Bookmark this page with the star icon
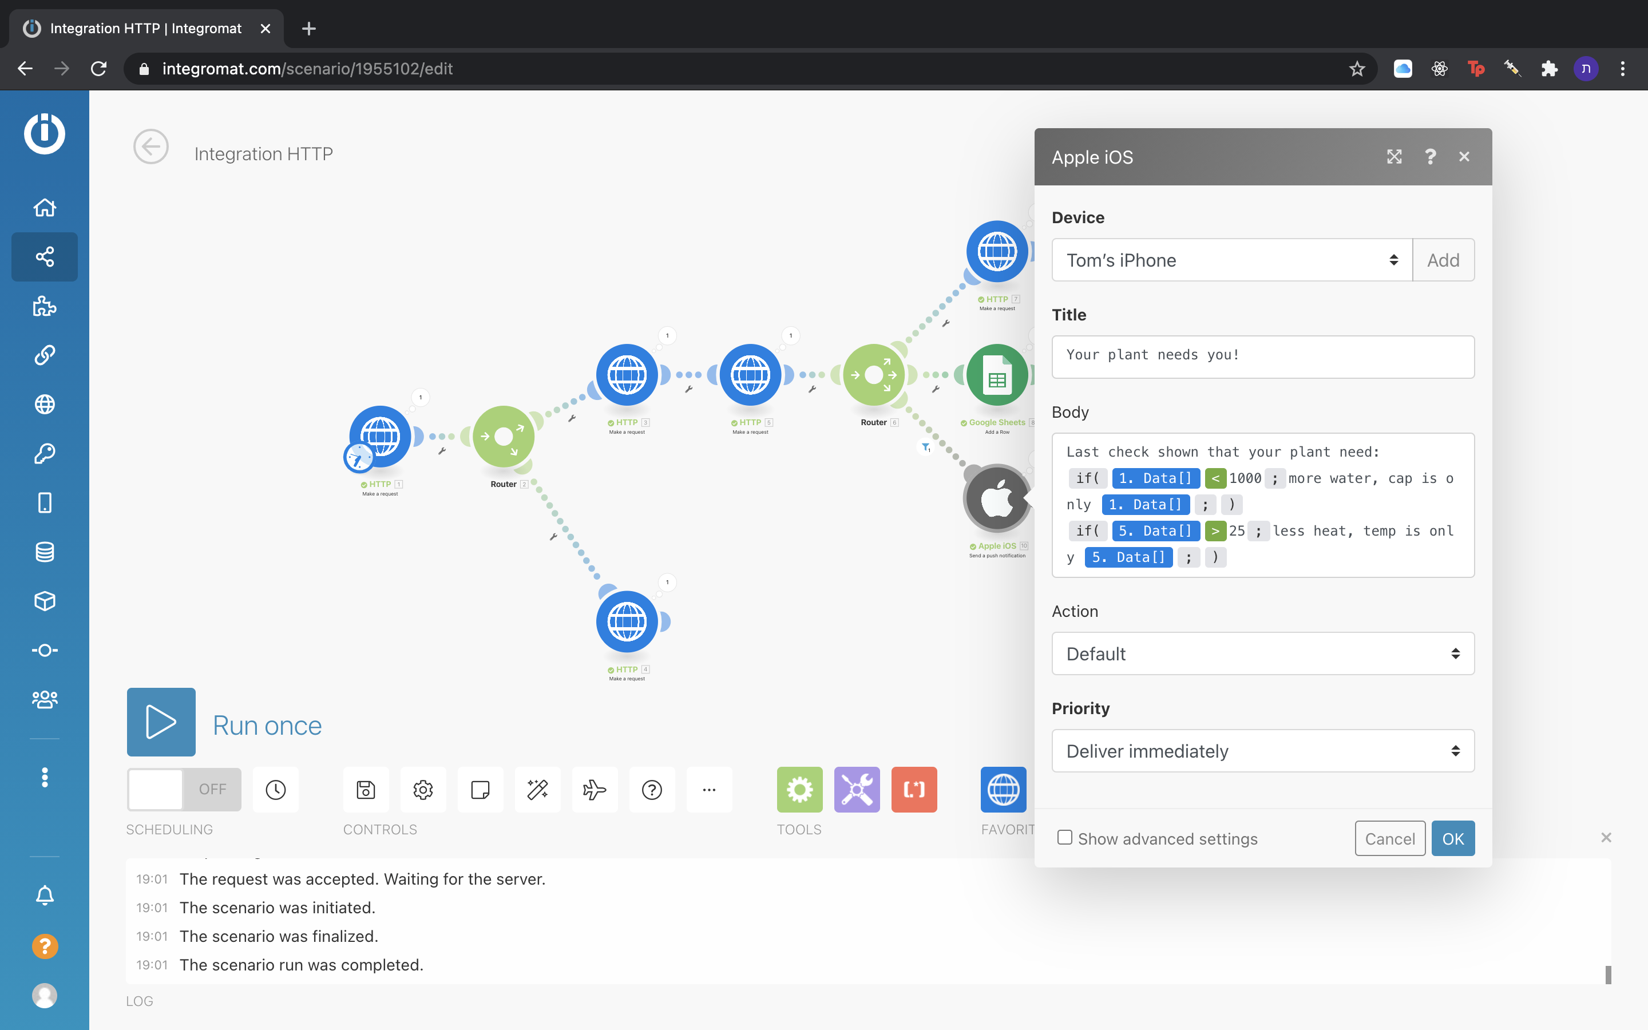 [1357, 69]
